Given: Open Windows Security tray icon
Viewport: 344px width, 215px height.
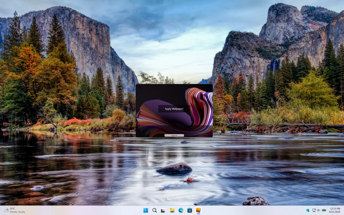Looking at the screenshot, I should pyautogui.click(x=308, y=210).
